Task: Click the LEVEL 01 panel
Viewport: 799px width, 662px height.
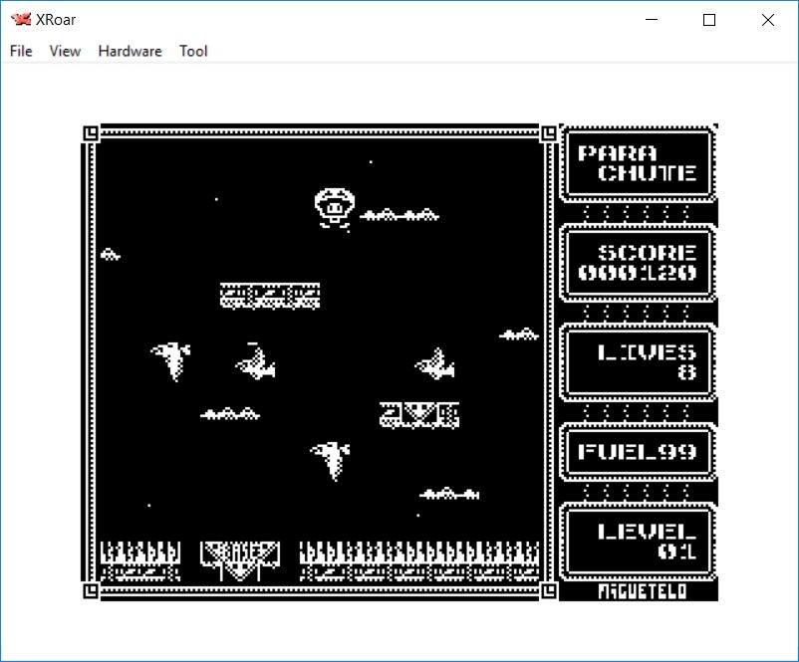Action: (x=639, y=542)
